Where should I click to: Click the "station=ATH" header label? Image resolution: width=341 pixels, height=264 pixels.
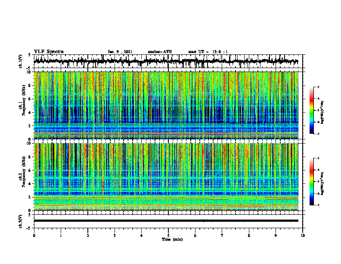tap(160, 52)
